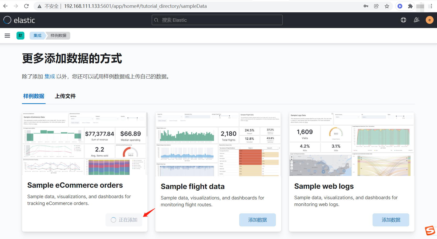Image resolution: width=437 pixels, height=239 pixels.
Task: Open the newsfeed celebration icon
Action: [417, 20]
